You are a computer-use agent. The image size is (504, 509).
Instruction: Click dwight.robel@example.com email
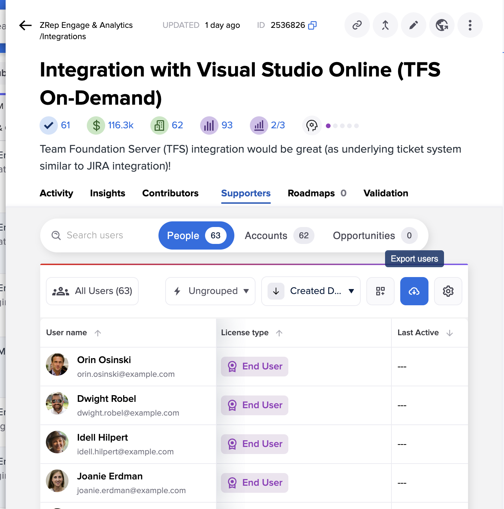point(128,413)
